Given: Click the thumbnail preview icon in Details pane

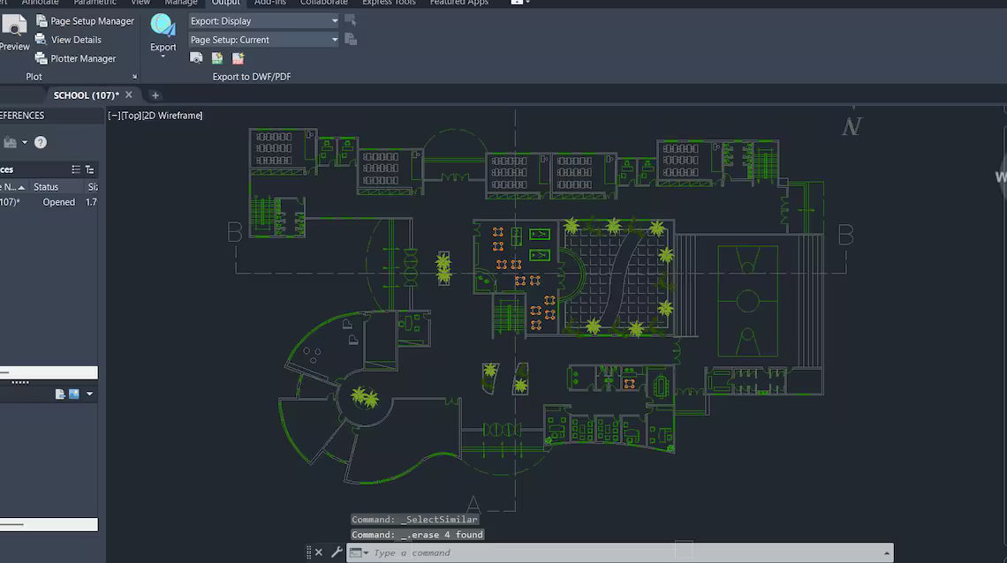Looking at the screenshot, I should 74,394.
